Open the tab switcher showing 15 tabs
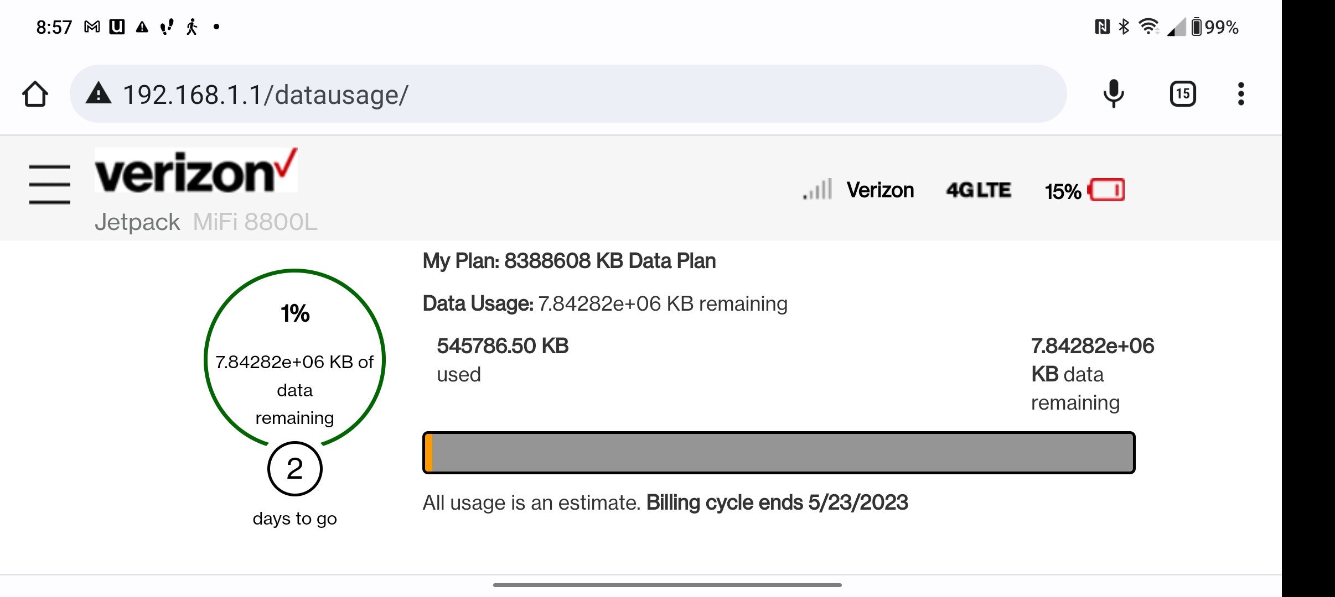The height and width of the screenshot is (597, 1335). tap(1182, 93)
